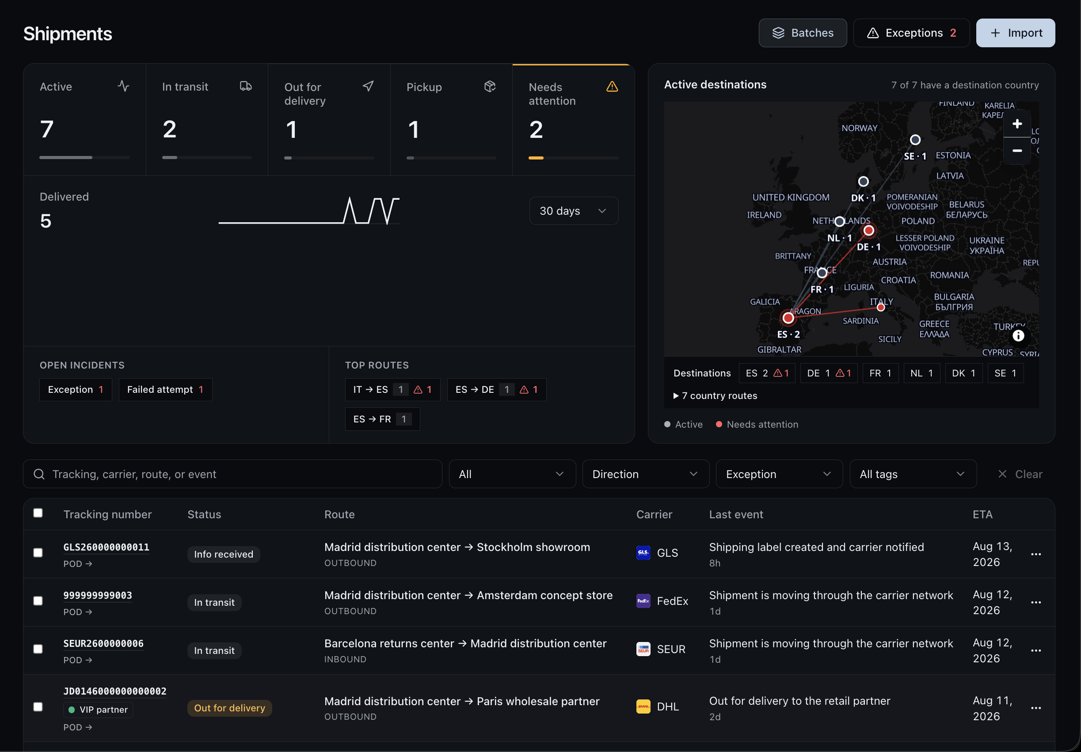The image size is (1081, 752).
Task: Open the 30 days period dropdown
Action: [574, 211]
